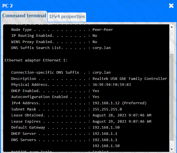Click the scrollbar down arrow
The height and width of the screenshot is (153, 177).
[172, 149]
